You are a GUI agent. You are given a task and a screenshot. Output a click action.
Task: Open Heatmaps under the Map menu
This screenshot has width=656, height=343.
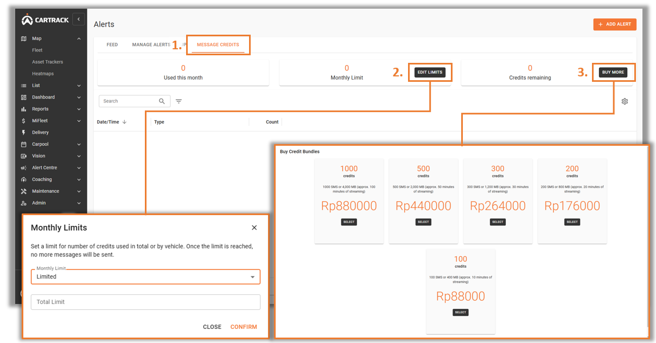click(x=43, y=74)
